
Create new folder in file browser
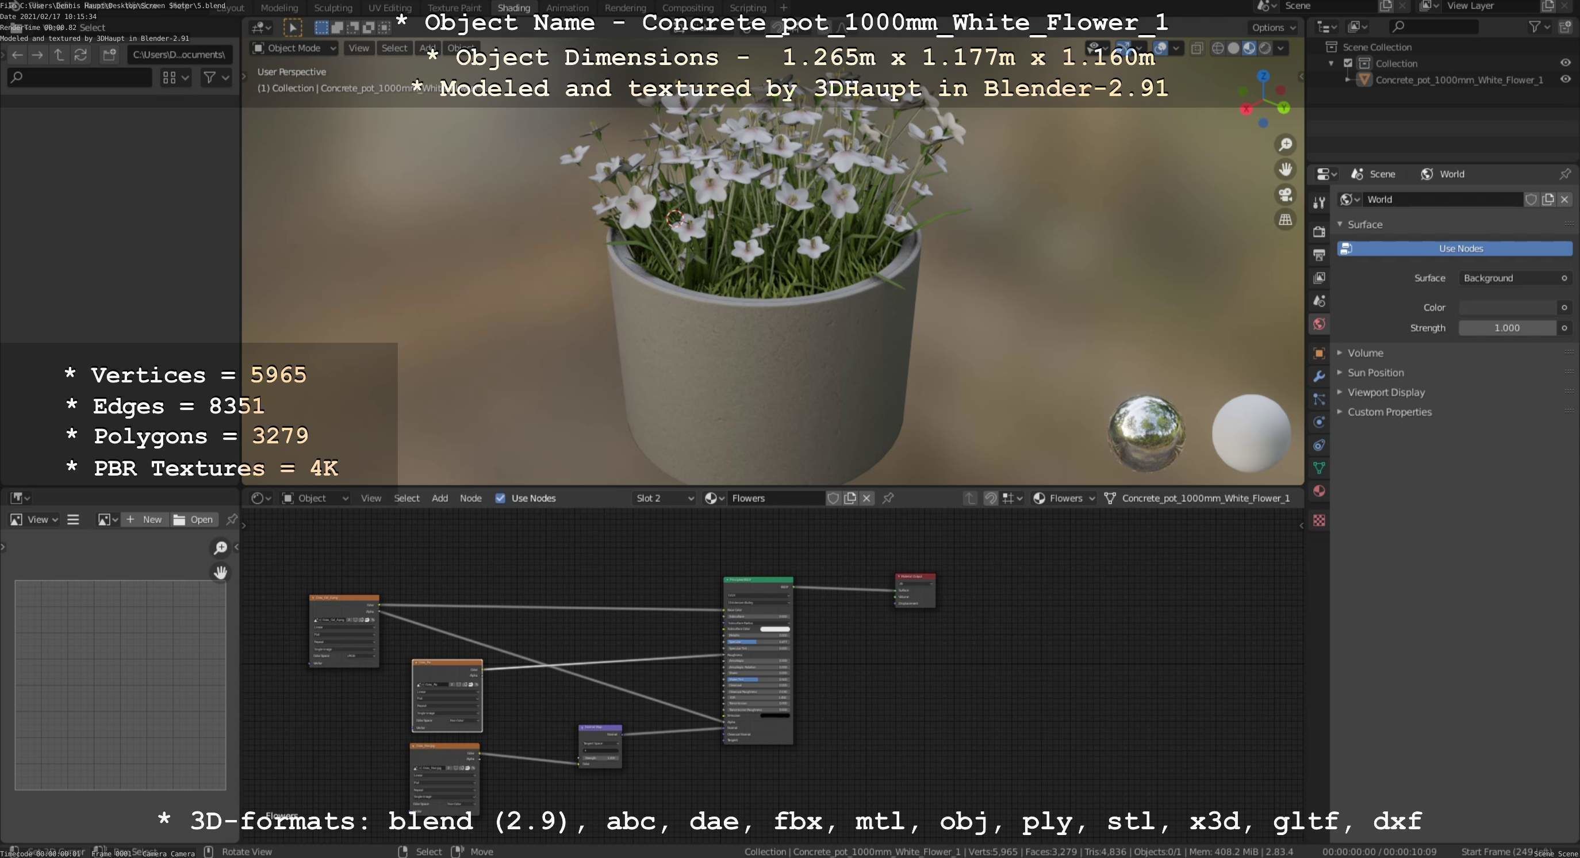point(109,55)
